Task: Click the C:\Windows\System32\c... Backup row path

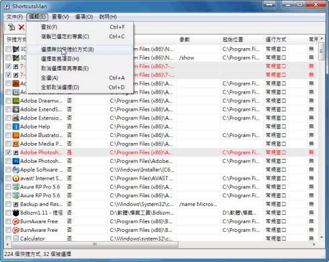Action: point(141,204)
